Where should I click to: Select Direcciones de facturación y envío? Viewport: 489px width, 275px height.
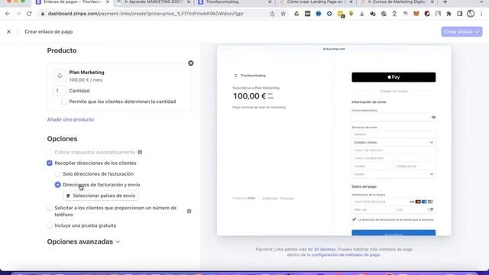click(x=58, y=185)
